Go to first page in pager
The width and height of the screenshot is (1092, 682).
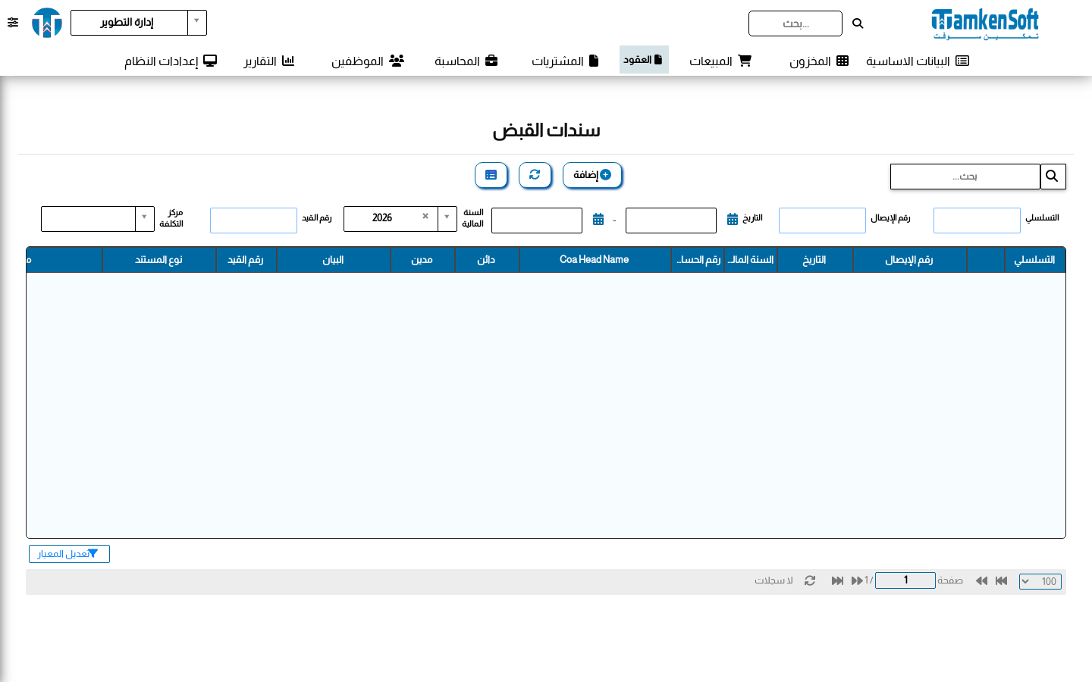point(1001,580)
